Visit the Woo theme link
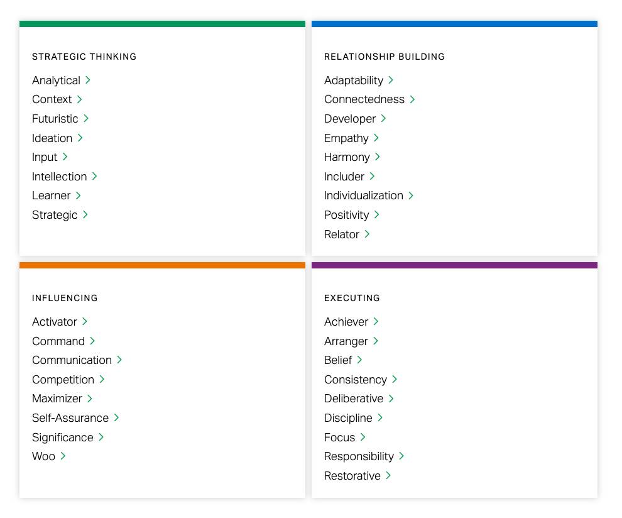 pos(44,456)
